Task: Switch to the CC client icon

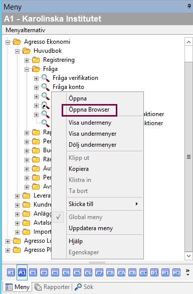Action: (x=143, y=272)
